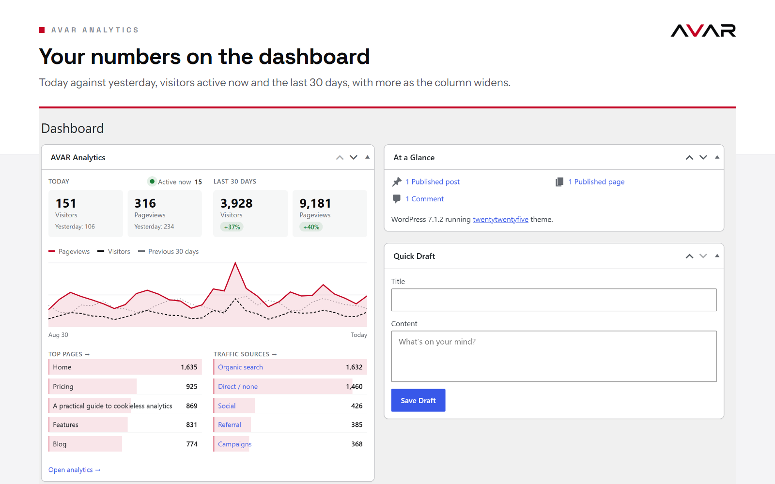Image resolution: width=775 pixels, height=484 pixels.
Task: Click the Blog row in Top Pages
Action: click(x=125, y=444)
